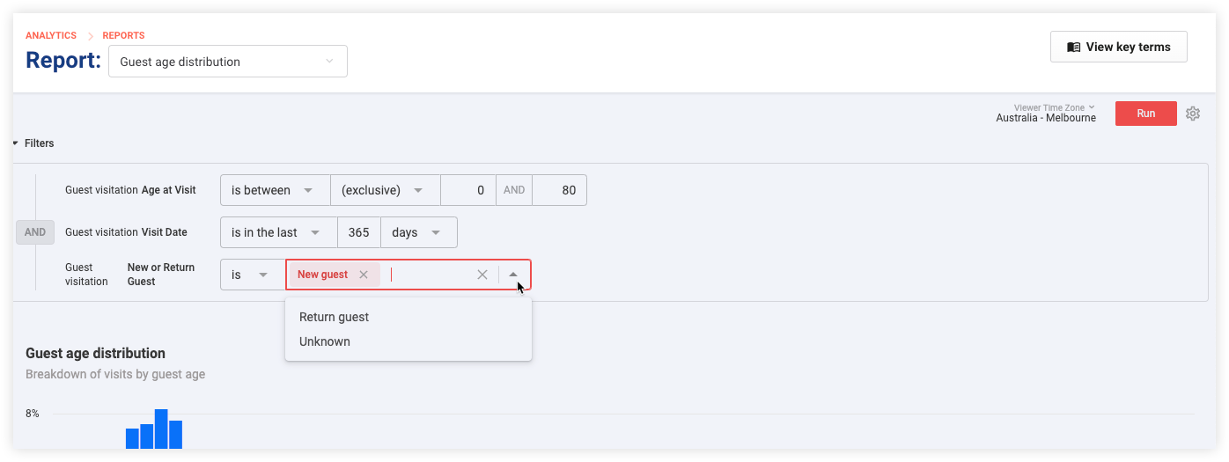Go to Analytics breadcrumb
Viewport: 1229px width, 462px height.
(51, 35)
